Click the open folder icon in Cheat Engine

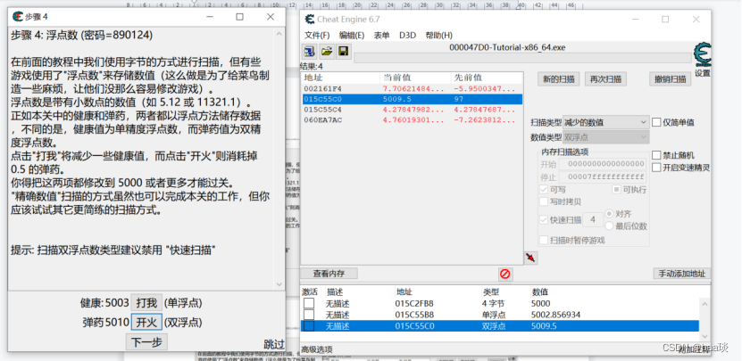[327, 52]
